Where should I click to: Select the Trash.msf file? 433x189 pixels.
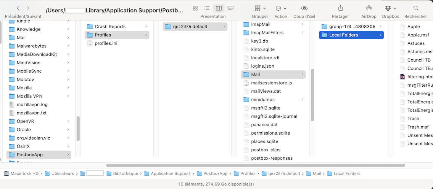(415, 127)
